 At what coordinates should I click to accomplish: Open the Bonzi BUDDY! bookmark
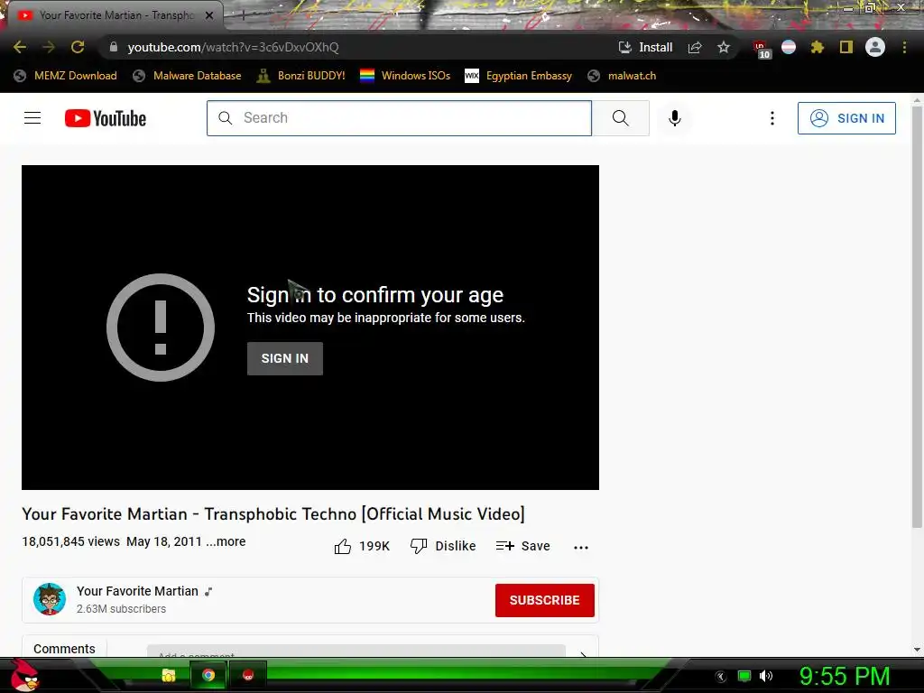301,76
